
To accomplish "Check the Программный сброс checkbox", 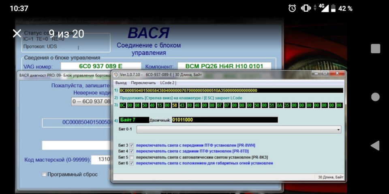I will (44, 175).
